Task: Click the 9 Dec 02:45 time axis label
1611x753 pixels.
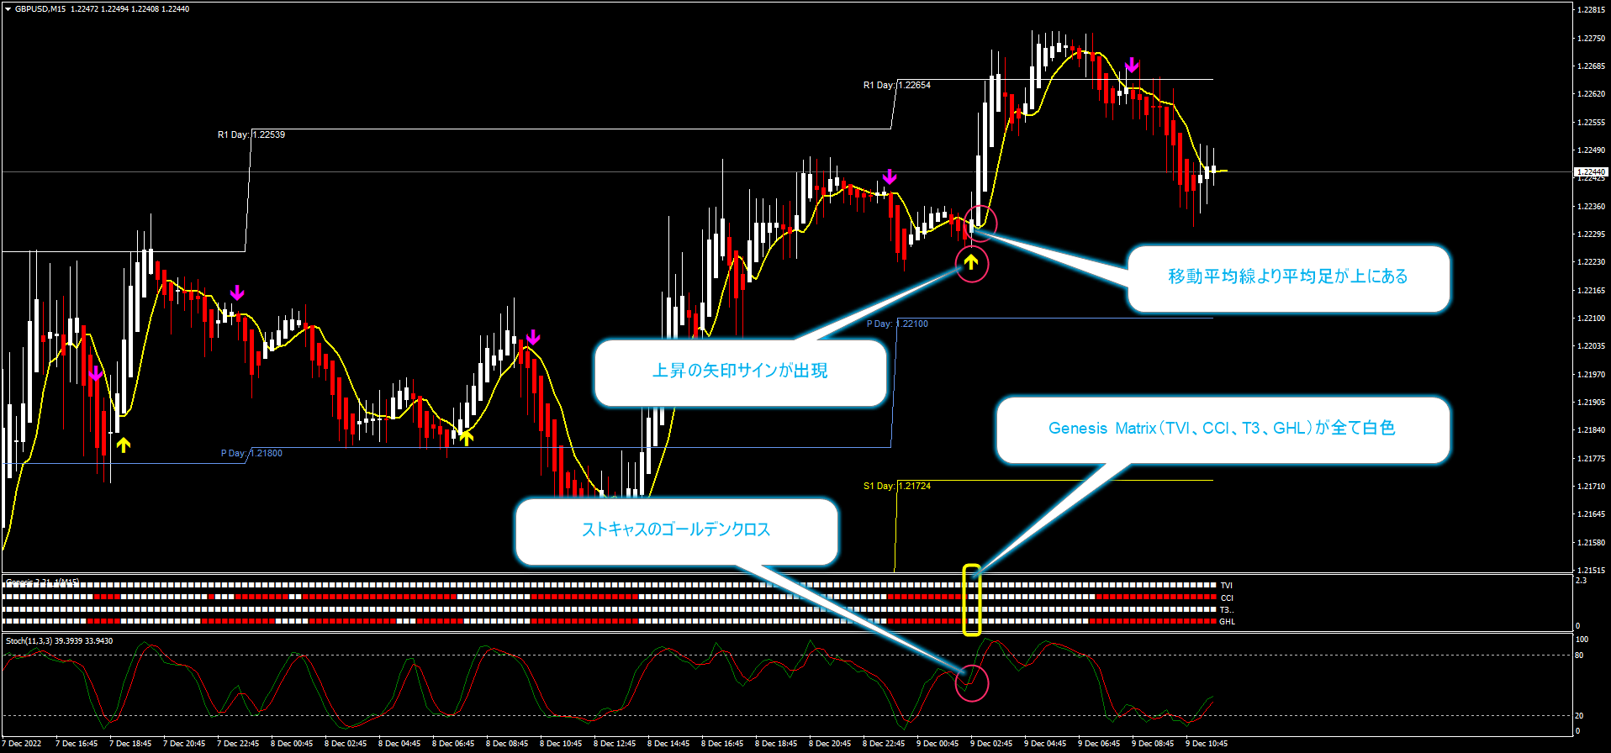Action: coord(991,744)
